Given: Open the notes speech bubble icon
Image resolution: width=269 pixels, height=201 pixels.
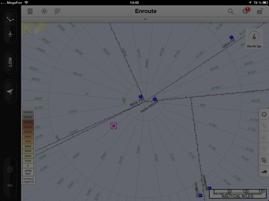Looking at the screenshot, I should click(10, 170).
